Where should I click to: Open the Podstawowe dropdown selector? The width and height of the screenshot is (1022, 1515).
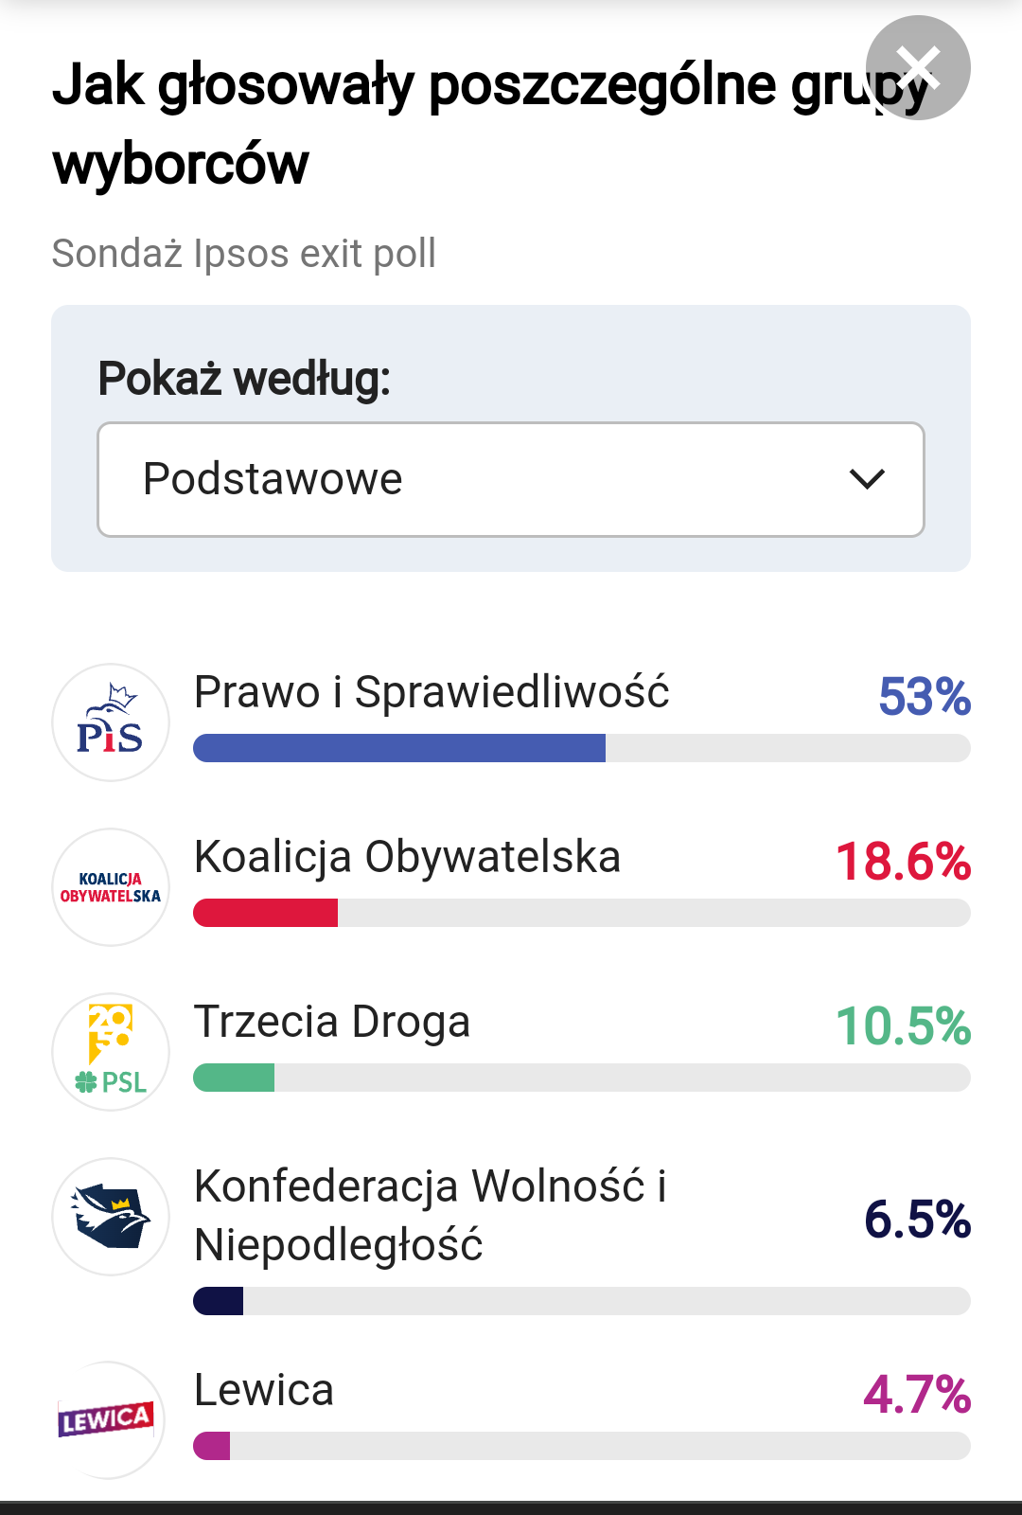pos(511,479)
